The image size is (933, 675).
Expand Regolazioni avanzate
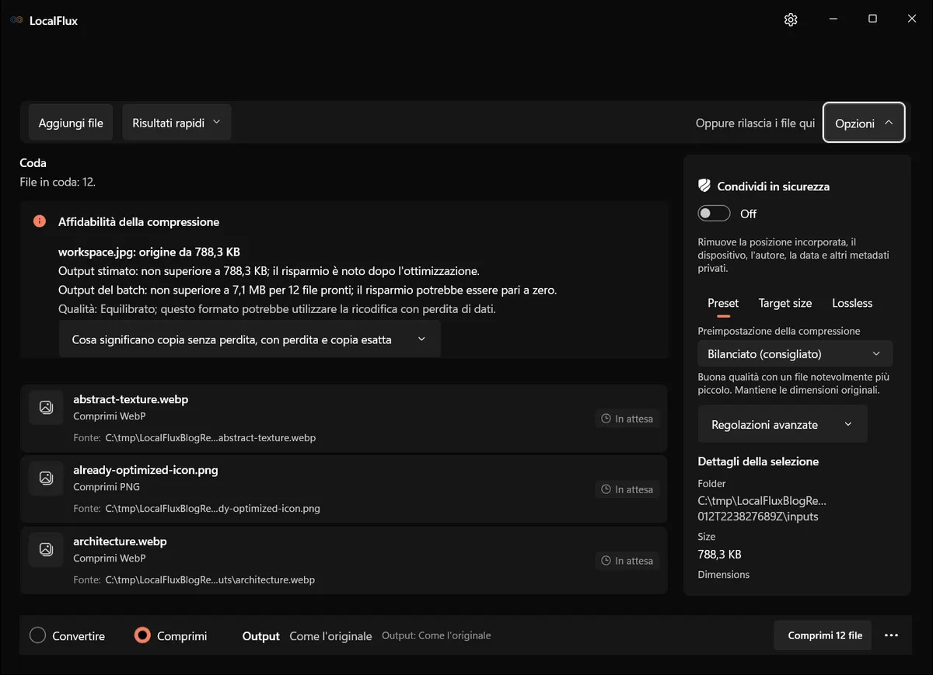click(782, 424)
